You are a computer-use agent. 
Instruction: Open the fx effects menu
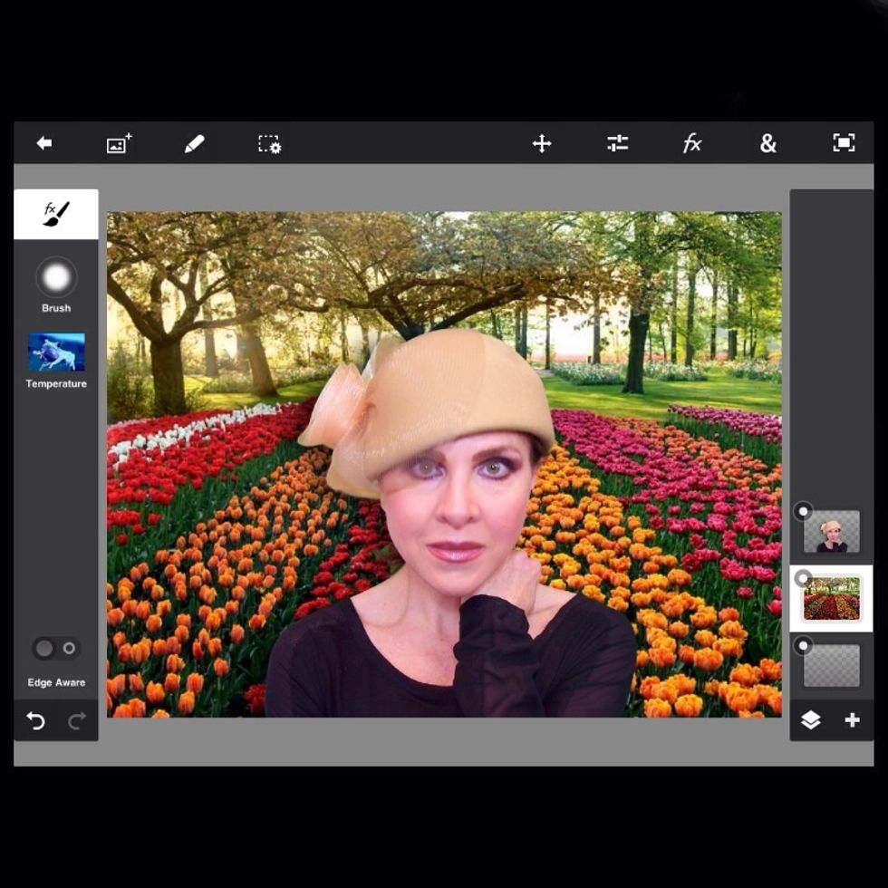[692, 143]
